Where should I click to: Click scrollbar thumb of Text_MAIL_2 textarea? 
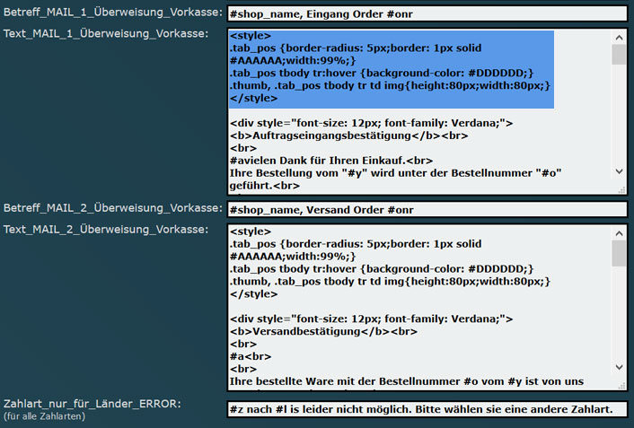pos(619,253)
